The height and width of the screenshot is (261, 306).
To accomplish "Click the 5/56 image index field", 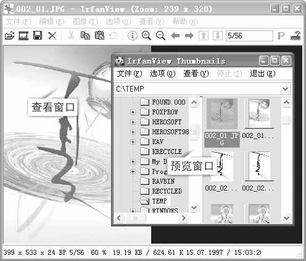I will click(x=249, y=36).
